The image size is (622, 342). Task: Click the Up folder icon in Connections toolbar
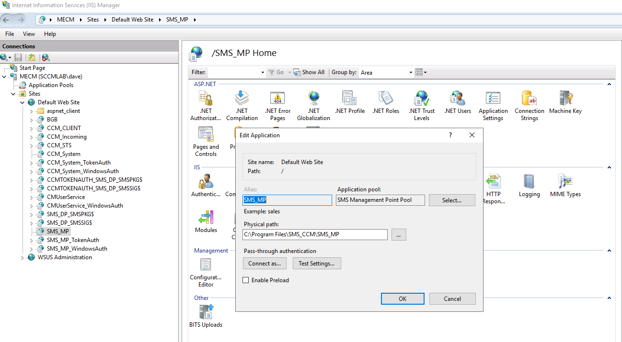pyautogui.click(x=32, y=57)
